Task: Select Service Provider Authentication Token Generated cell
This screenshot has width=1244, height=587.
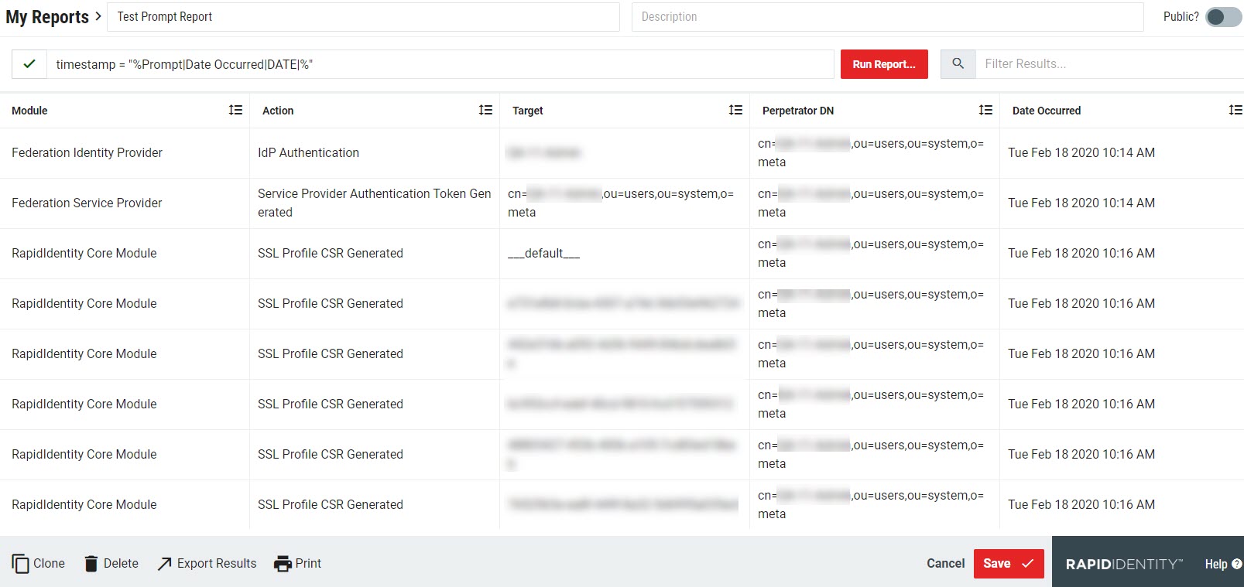Action: [375, 203]
